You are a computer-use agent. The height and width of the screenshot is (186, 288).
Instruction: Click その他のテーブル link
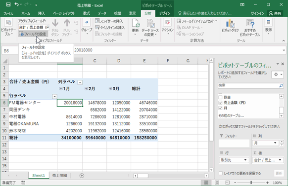point(231,115)
